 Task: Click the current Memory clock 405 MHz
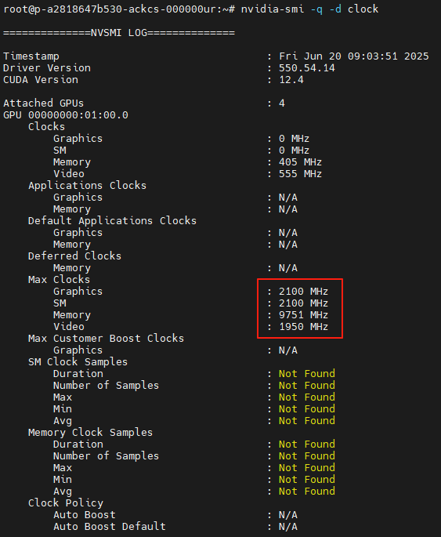[300, 162]
